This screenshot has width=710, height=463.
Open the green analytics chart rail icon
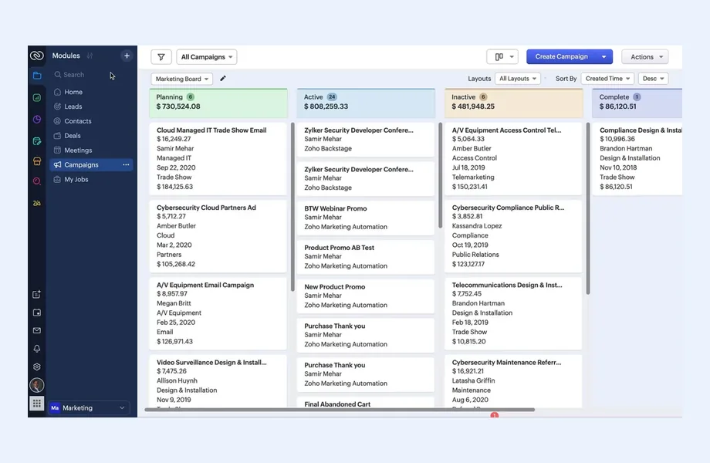(37, 97)
